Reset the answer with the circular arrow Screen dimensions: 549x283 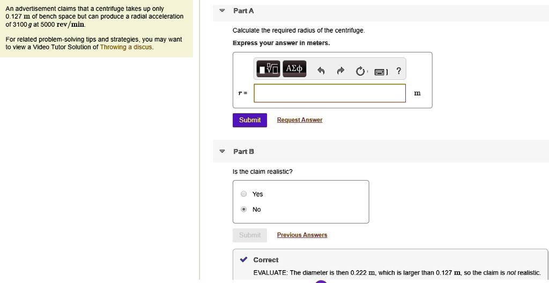tap(360, 71)
